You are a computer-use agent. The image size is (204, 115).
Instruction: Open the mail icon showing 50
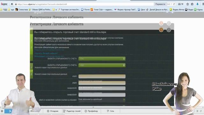click(x=181, y=4)
